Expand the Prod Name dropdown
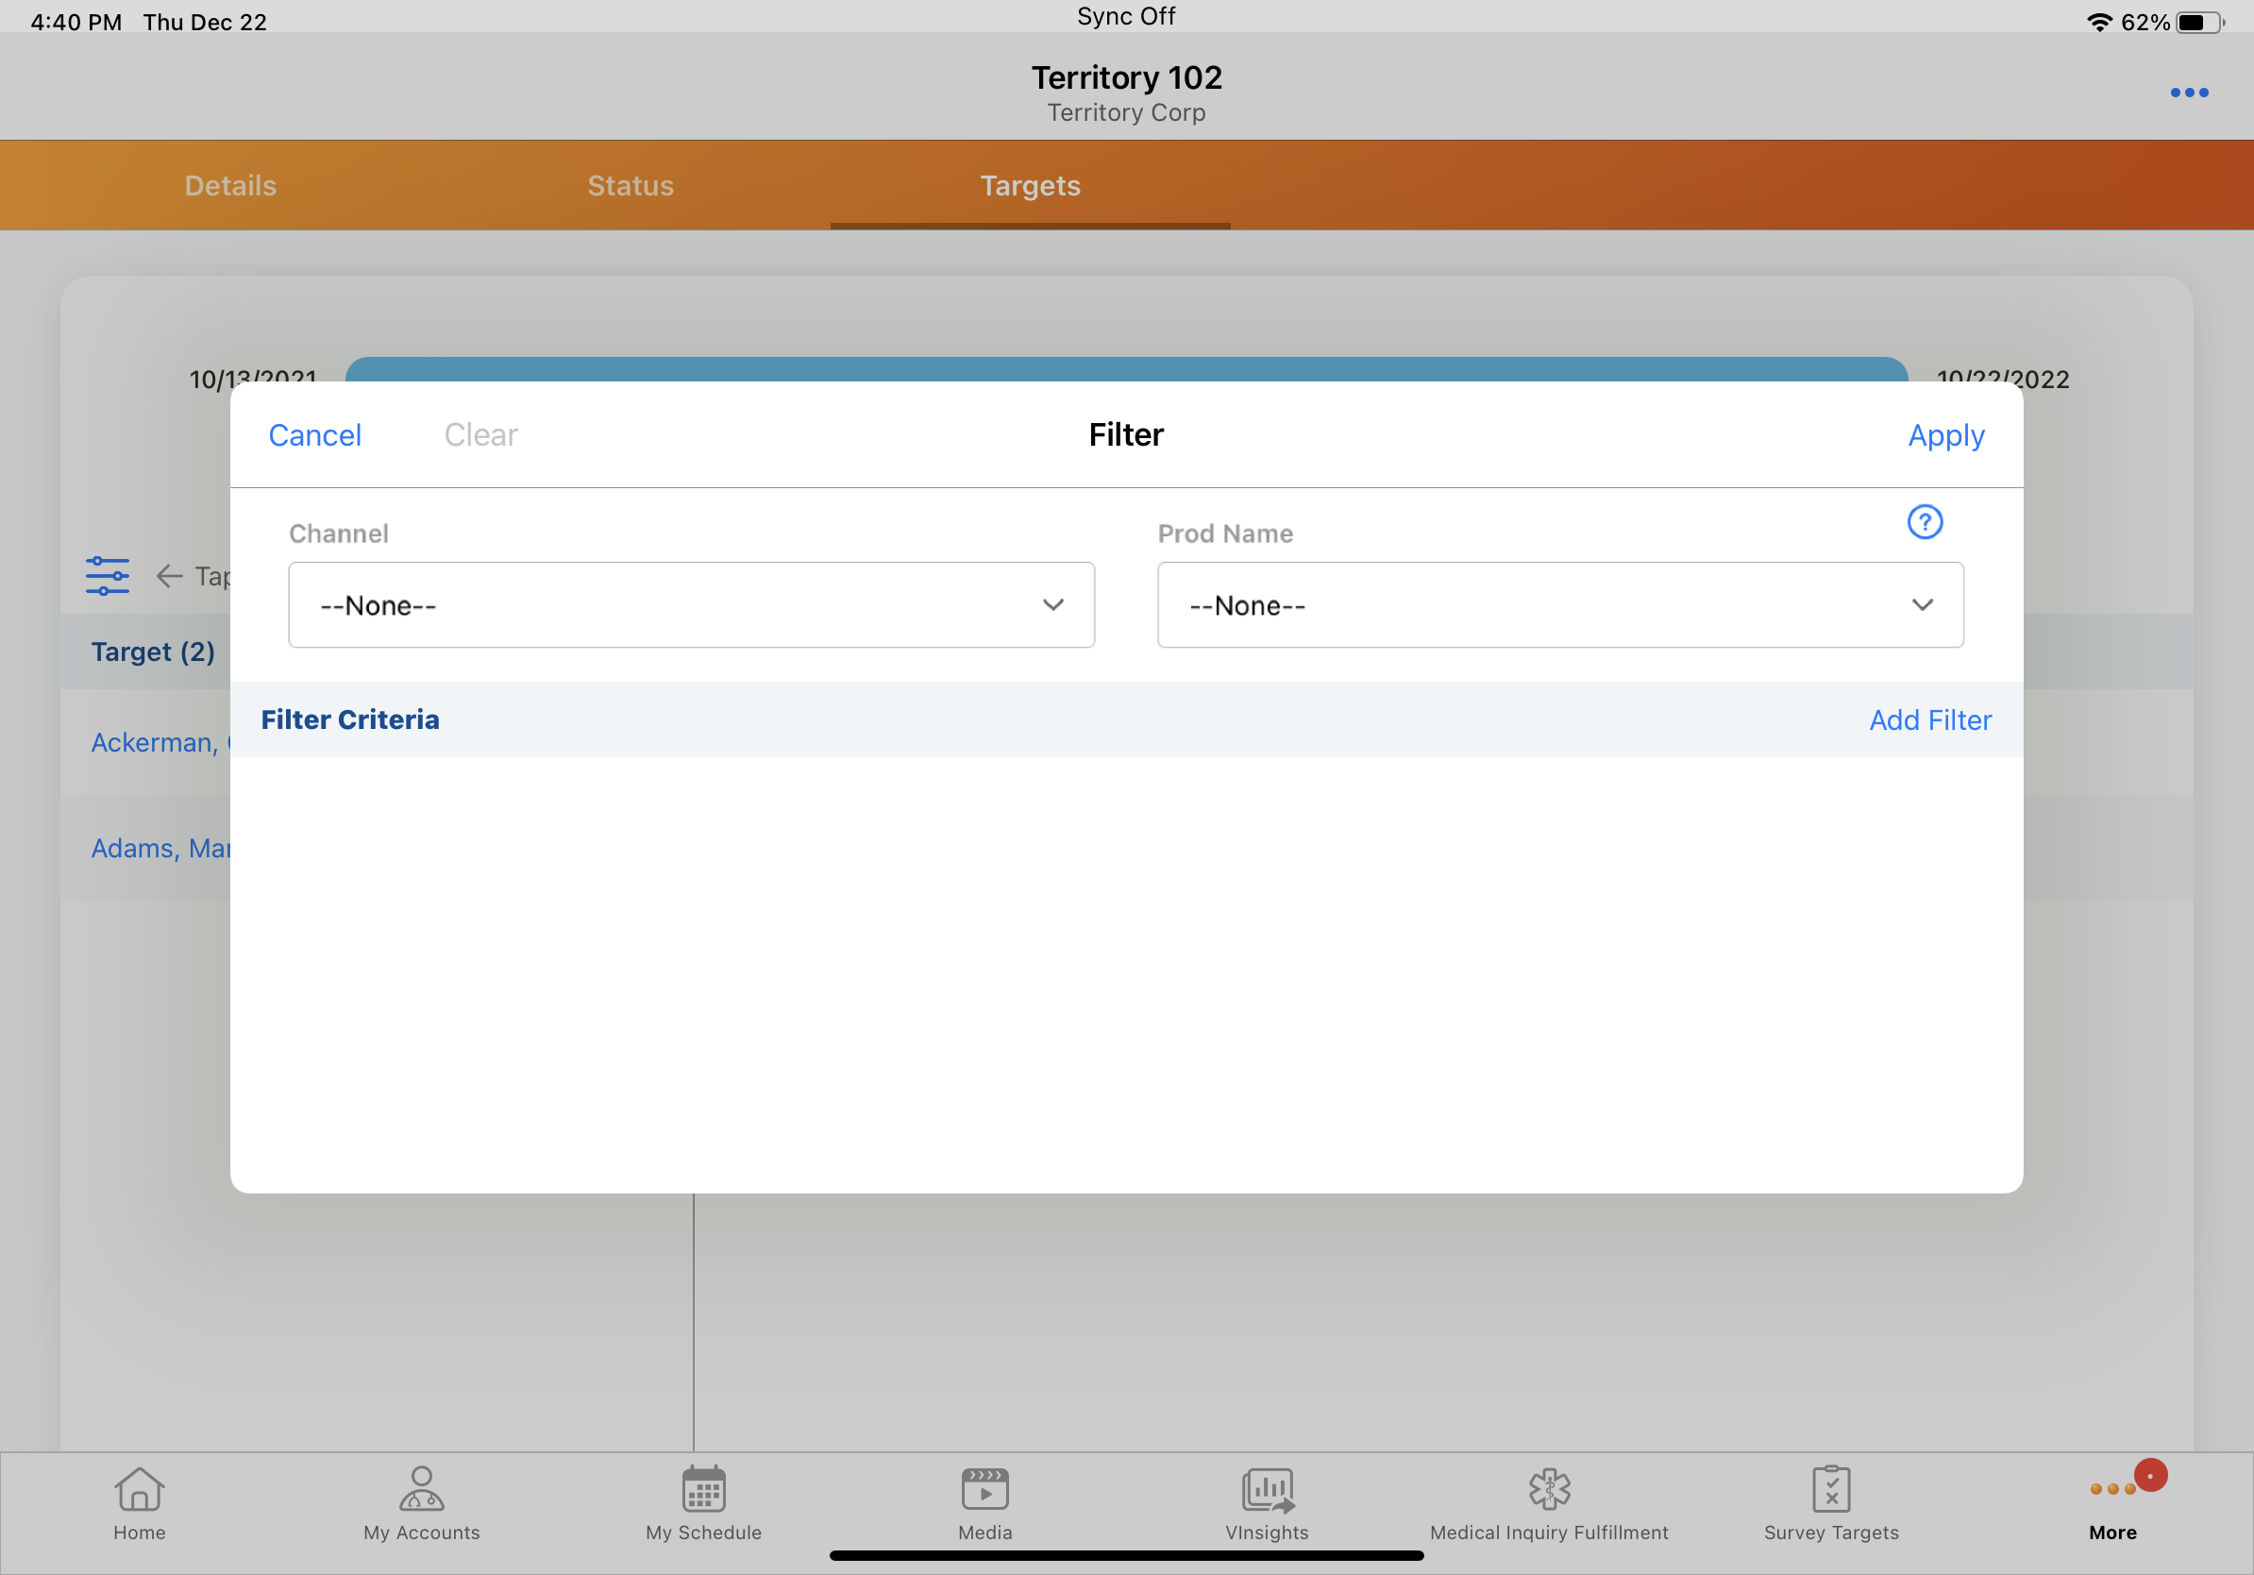This screenshot has height=1575, width=2254. [x=1560, y=605]
